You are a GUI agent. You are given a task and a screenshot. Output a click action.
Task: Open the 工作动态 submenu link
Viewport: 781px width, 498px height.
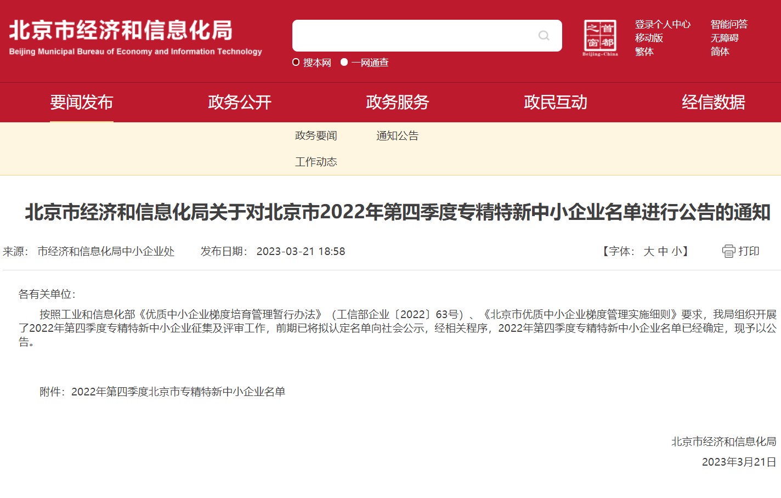[x=316, y=162]
